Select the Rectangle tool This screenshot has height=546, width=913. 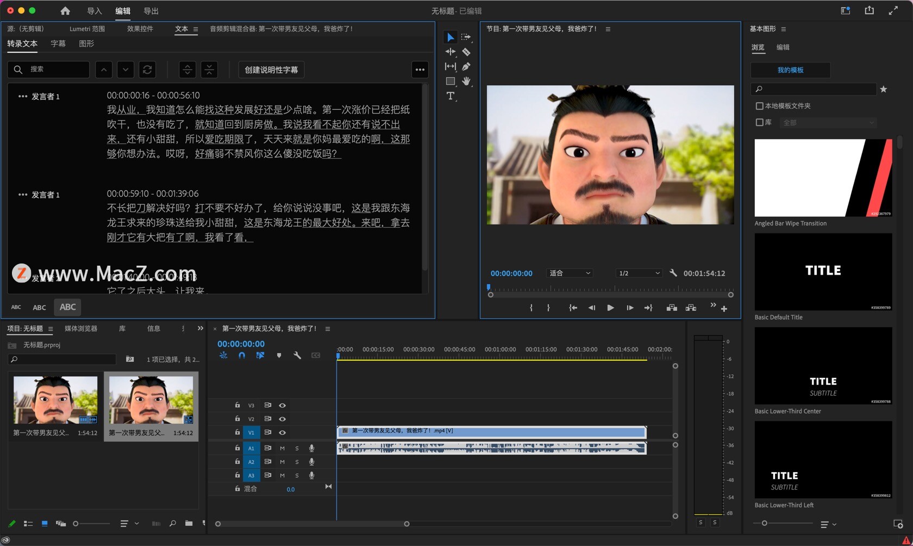[x=450, y=81]
